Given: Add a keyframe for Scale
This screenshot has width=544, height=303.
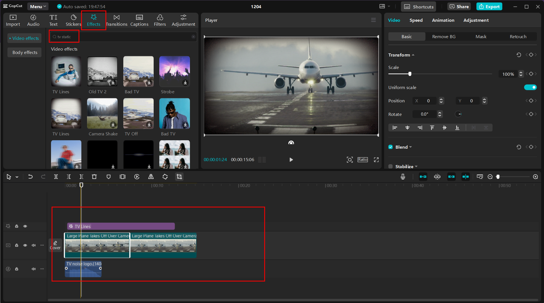Looking at the screenshot, I should pyautogui.click(x=531, y=74).
